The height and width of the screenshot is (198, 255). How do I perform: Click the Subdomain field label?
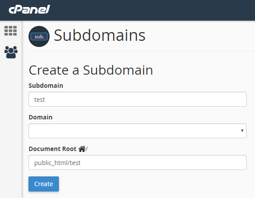[46, 86]
